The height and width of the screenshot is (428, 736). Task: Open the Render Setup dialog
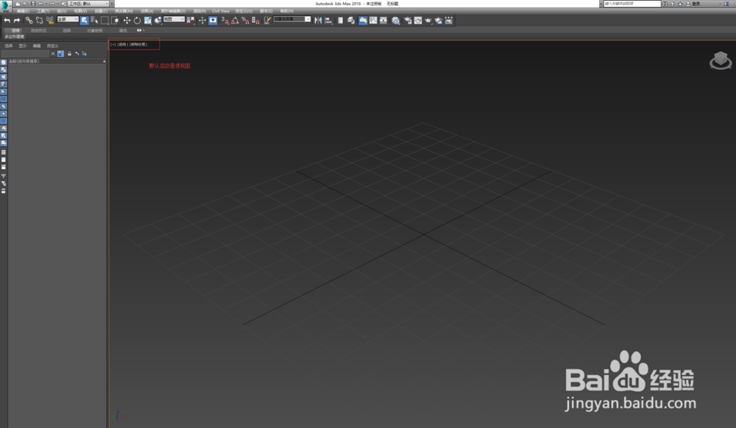[408, 21]
